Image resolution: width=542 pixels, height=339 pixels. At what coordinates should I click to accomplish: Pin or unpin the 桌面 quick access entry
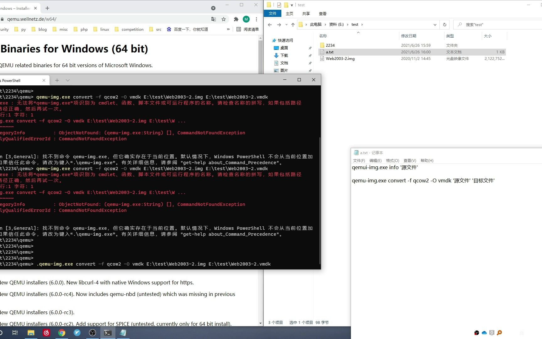pyautogui.click(x=310, y=48)
